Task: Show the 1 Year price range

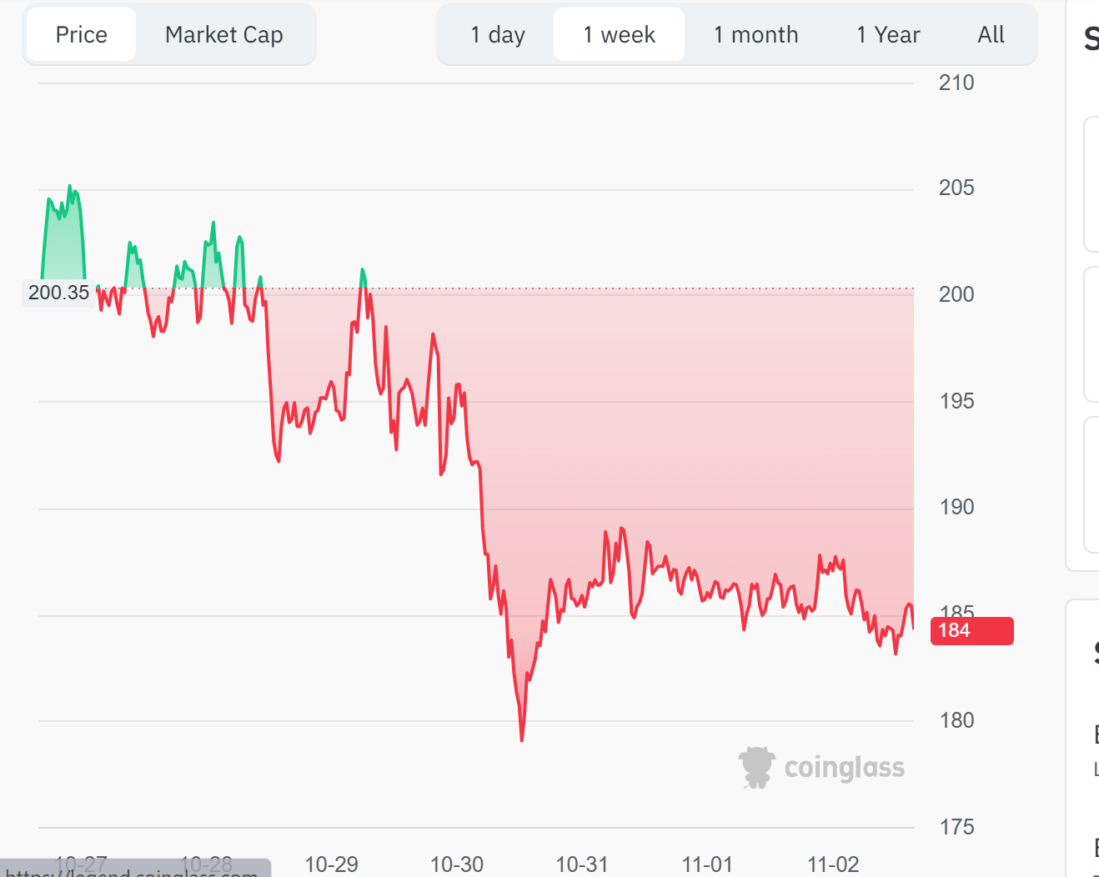Action: (888, 35)
